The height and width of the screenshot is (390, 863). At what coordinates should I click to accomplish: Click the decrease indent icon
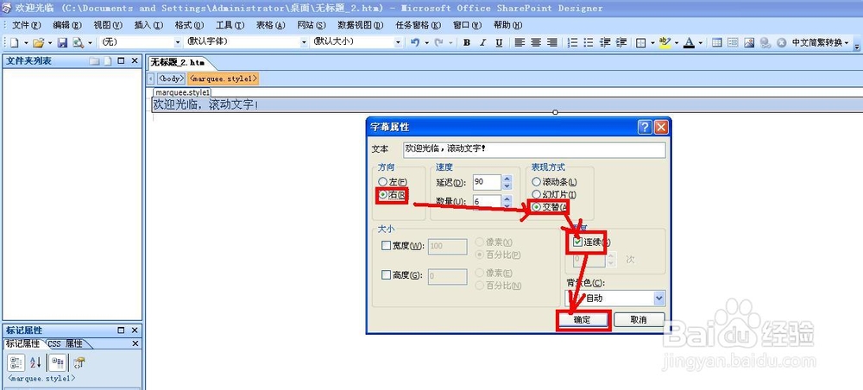[605, 42]
